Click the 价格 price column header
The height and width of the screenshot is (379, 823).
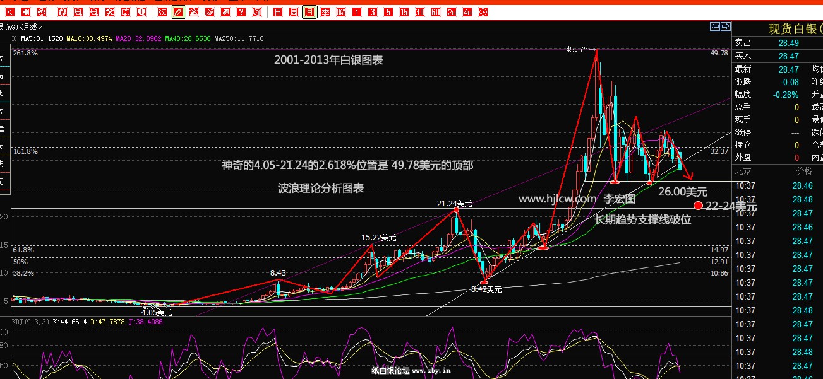[804, 171]
